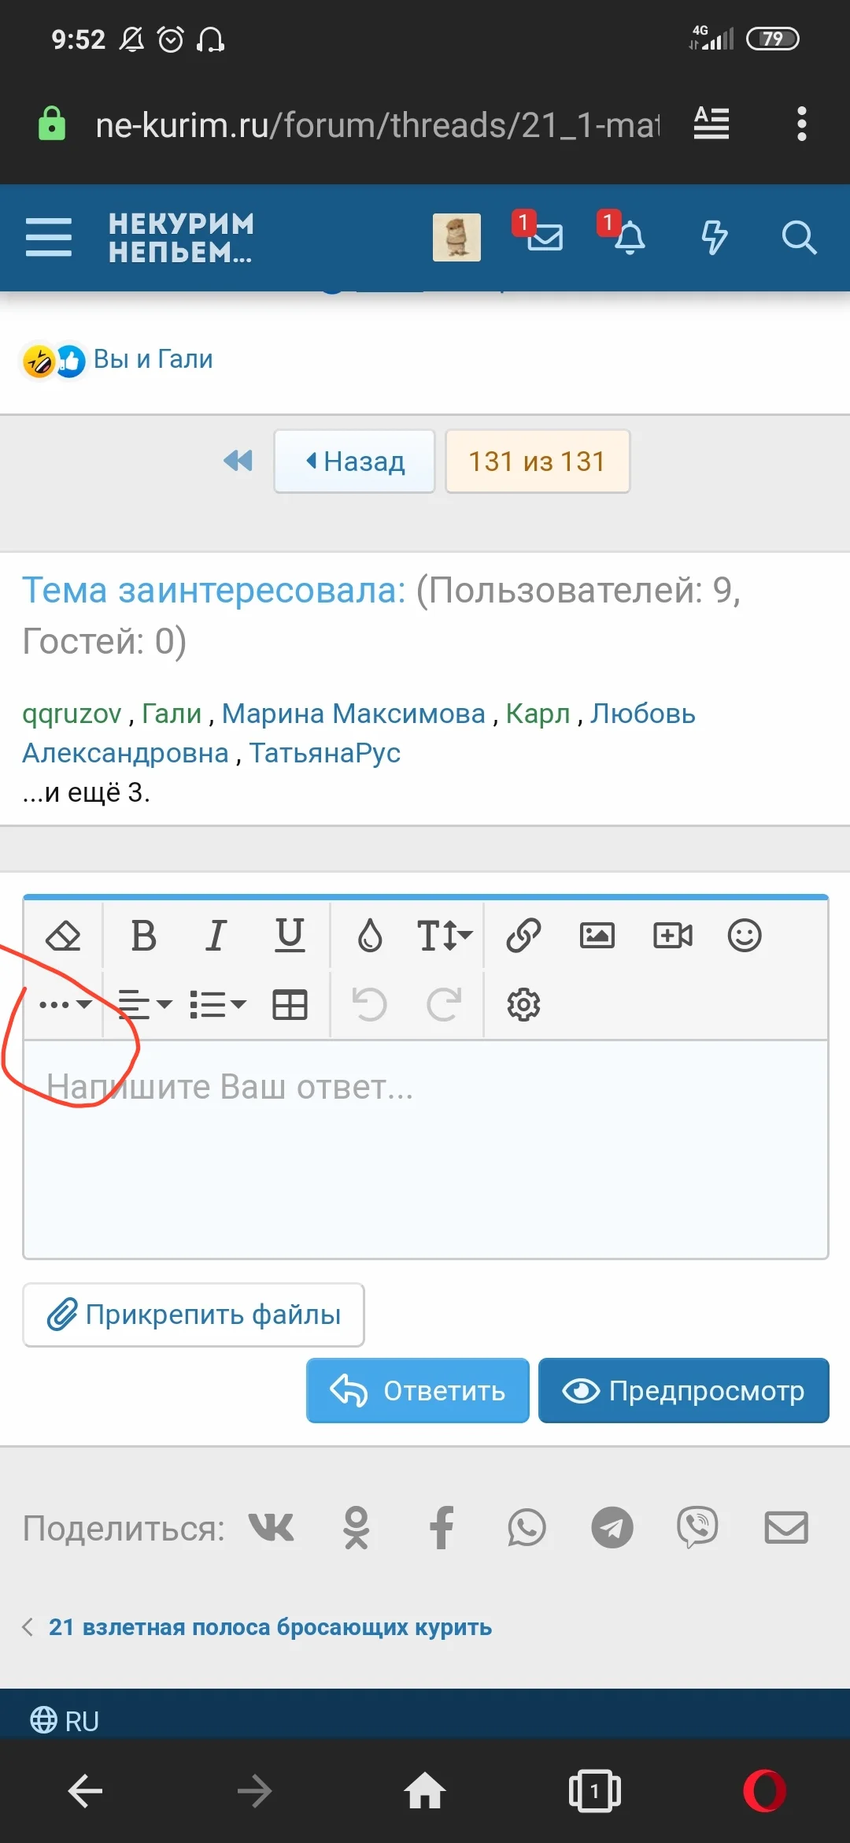This screenshot has height=1843, width=850.
Task: Share via Viber icon
Action: [697, 1528]
